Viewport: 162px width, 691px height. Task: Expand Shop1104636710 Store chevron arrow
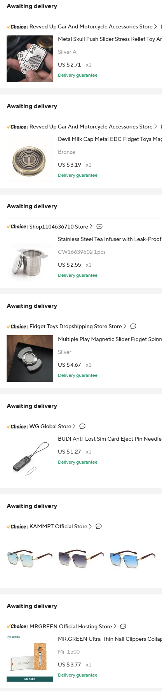91,227
